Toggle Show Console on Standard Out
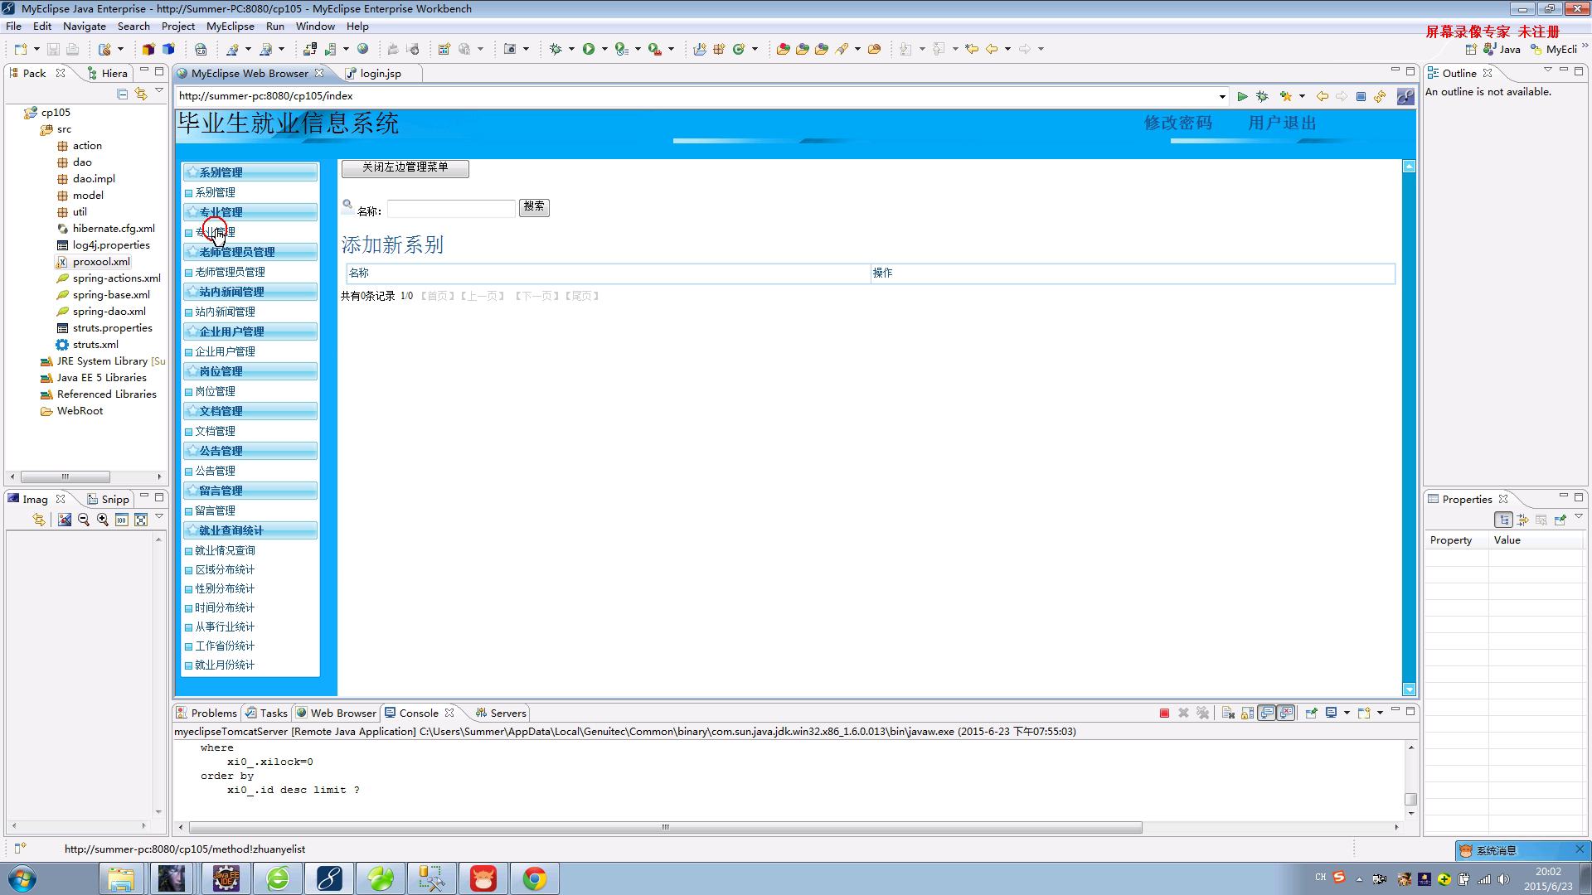 (x=1267, y=713)
